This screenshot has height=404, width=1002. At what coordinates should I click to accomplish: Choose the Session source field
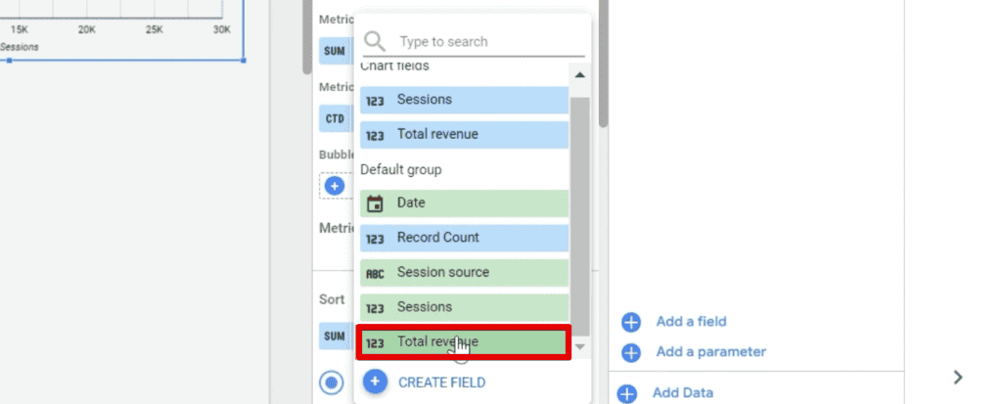(x=464, y=273)
